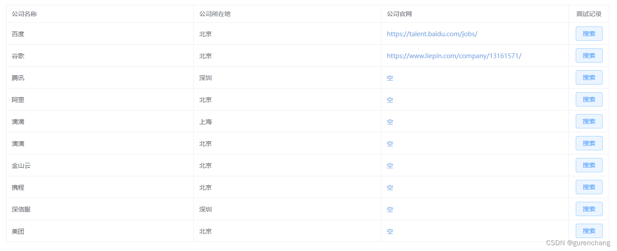Click 搜索 for 滴滴 located in 上海
617x251 pixels.
pos(589,121)
